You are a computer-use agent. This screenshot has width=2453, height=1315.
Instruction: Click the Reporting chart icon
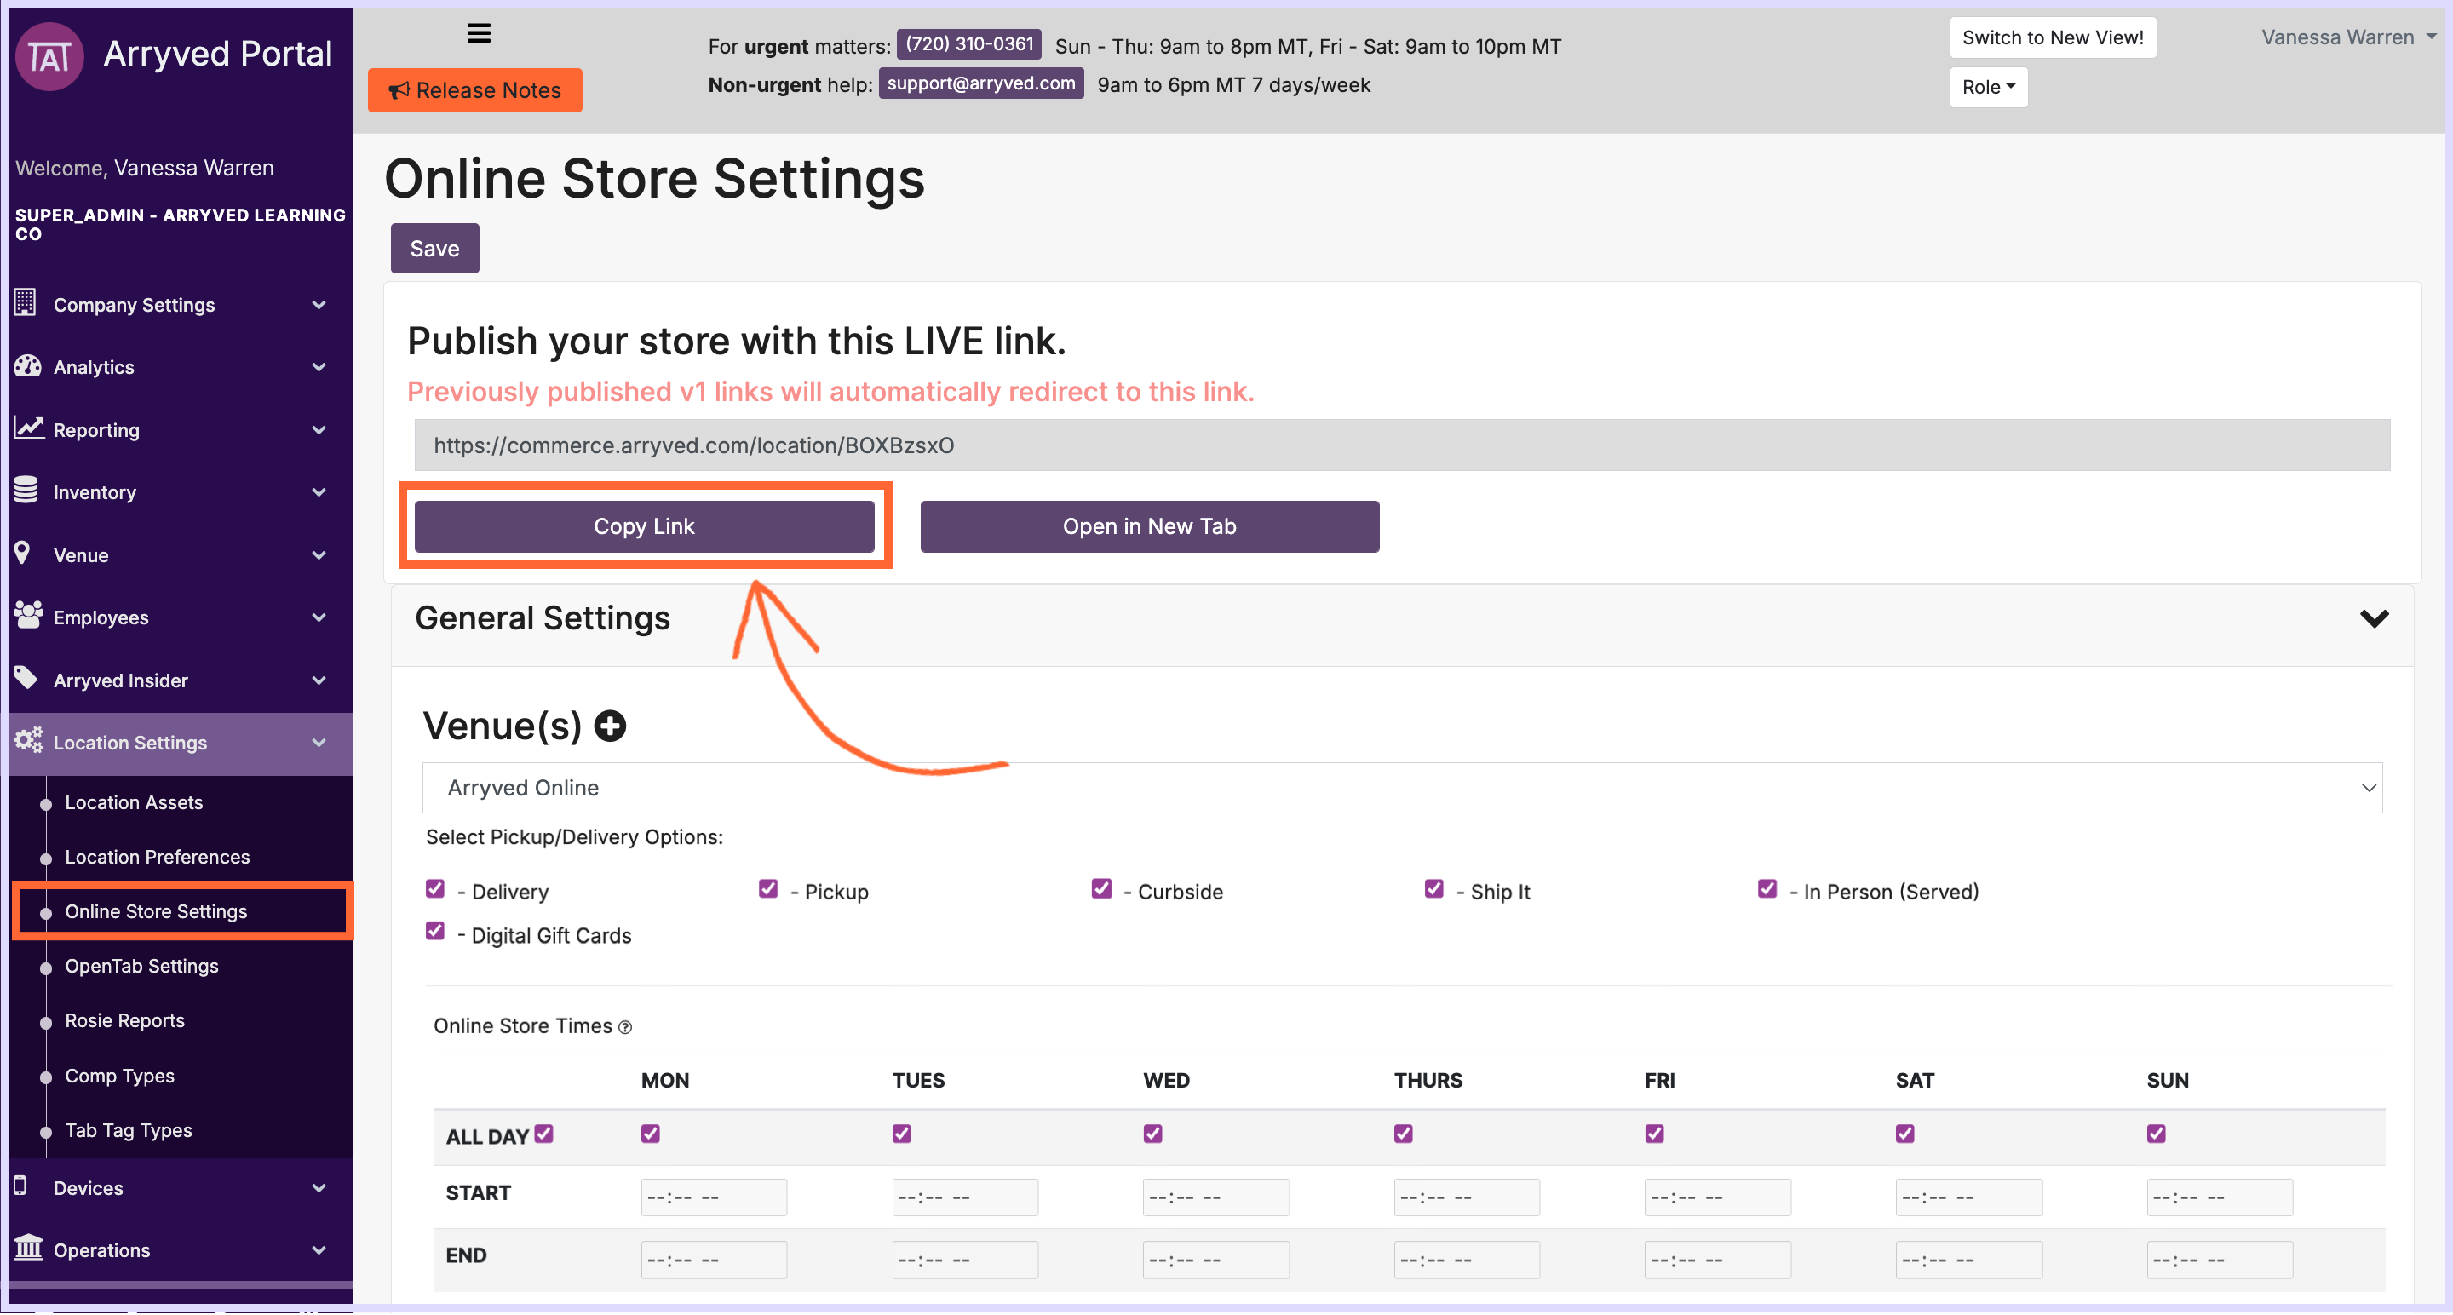point(29,428)
